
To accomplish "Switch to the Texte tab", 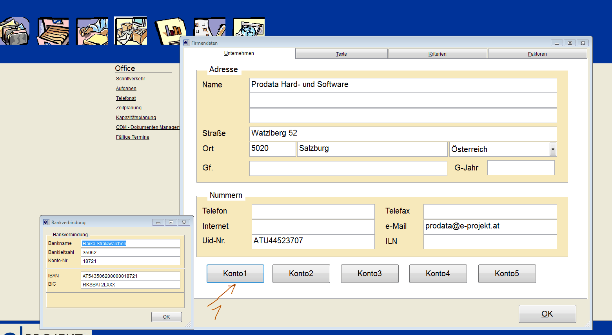I will point(341,54).
